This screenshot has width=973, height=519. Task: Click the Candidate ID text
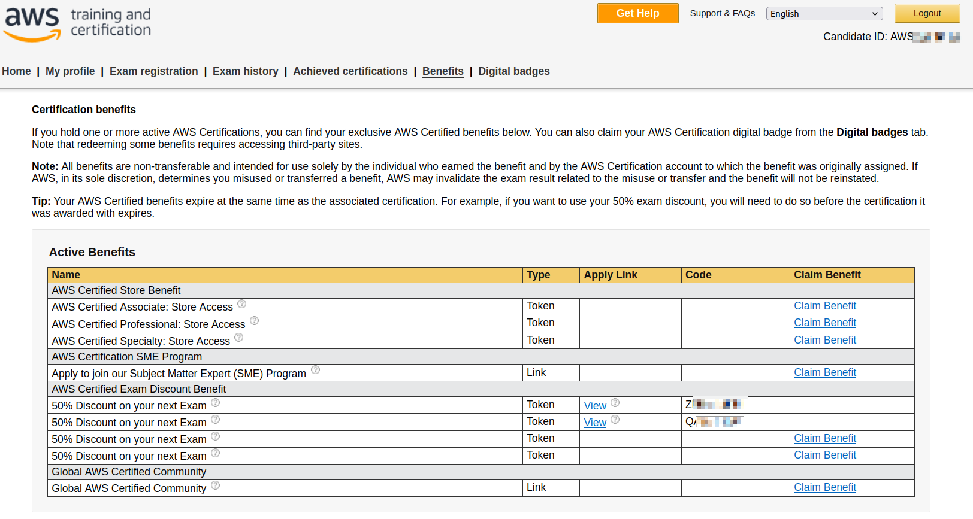pyautogui.click(x=892, y=37)
